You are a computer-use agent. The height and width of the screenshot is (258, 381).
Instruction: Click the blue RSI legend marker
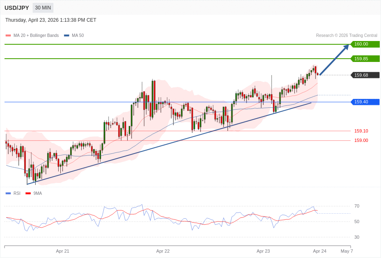tap(8, 193)
